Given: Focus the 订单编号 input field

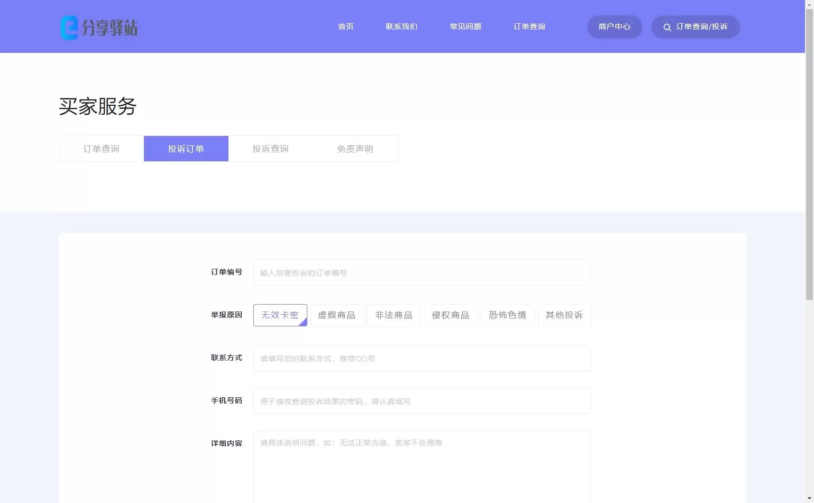Looking at the screenshot, I should click(422, 272).
